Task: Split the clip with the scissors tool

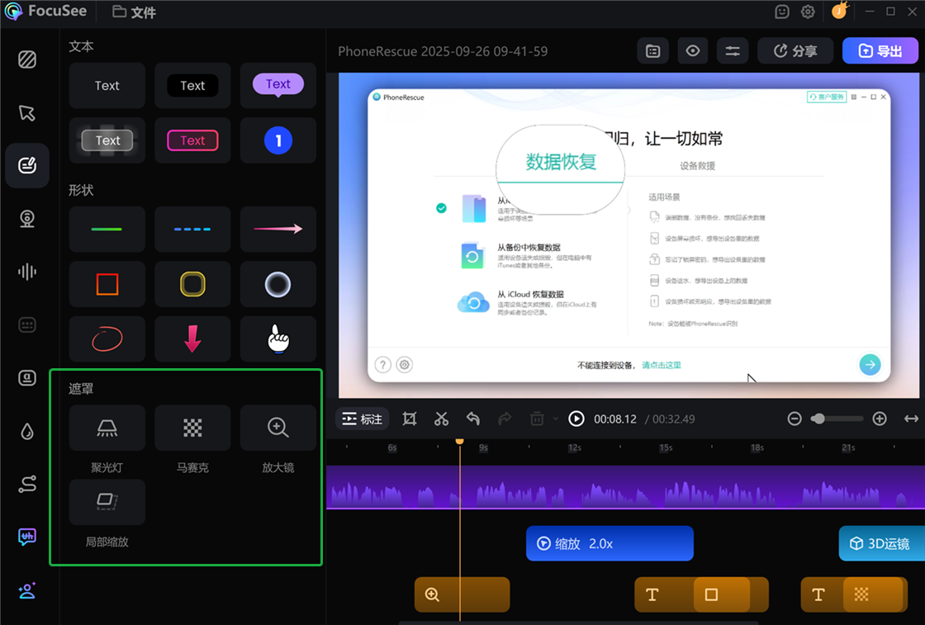Action: pyautogui.click(x=441, y=419)
